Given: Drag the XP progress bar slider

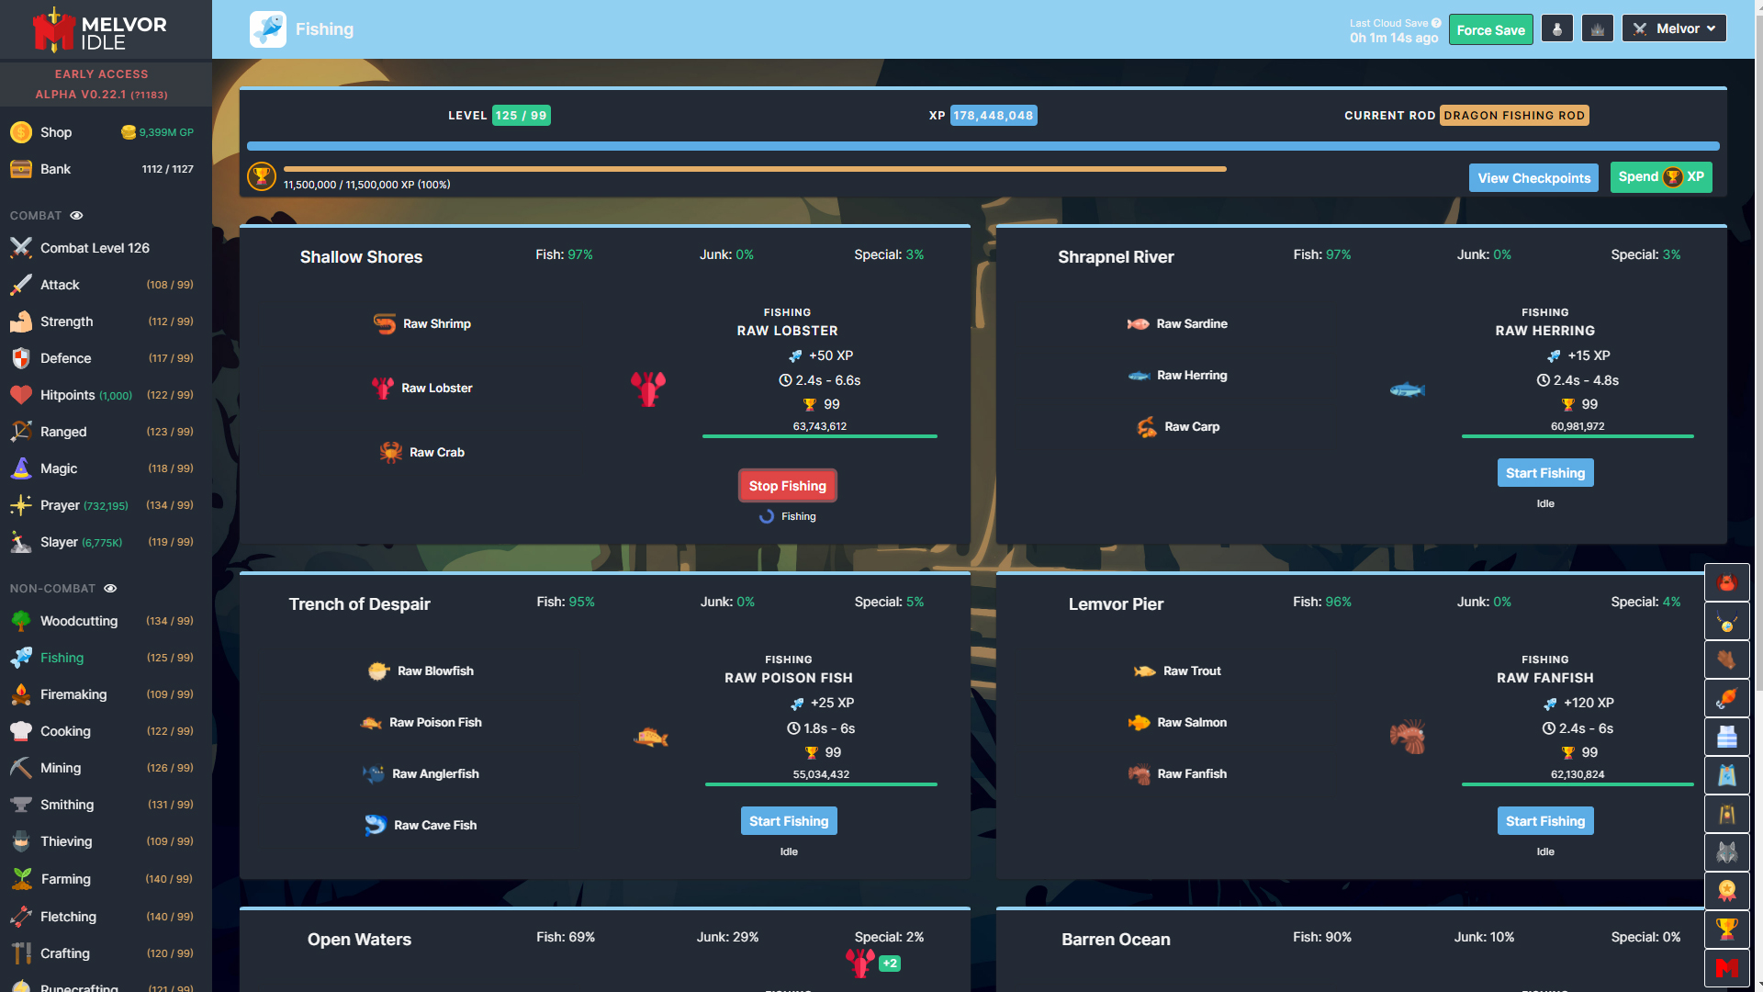Looking at the screenshot, I should [1226, 168].
